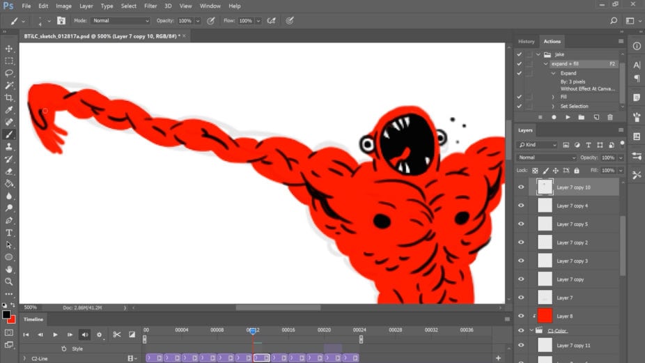
Task: Select the Type tool
Action: [x=8, y=233]
